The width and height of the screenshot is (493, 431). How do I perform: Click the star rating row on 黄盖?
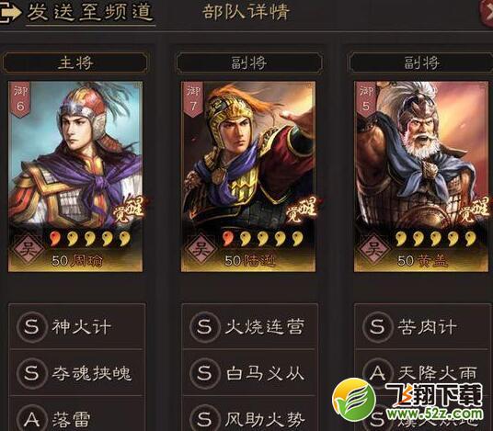pos(436,239)
